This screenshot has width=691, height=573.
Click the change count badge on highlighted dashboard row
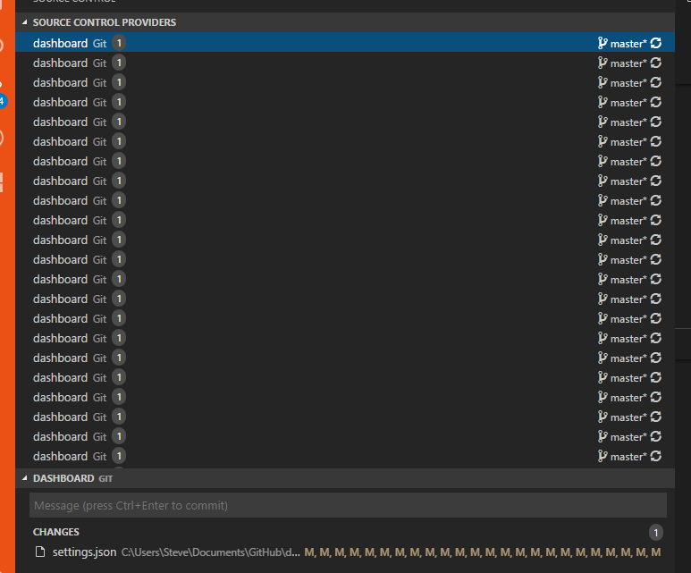[119, 43]
